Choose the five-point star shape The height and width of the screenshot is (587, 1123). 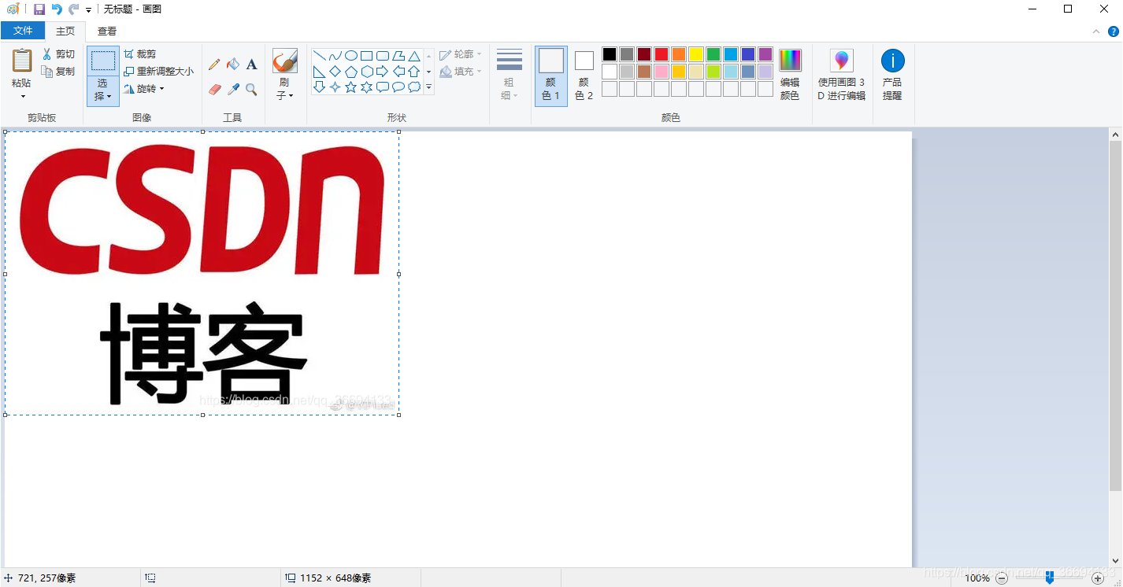tap(351, 87)
